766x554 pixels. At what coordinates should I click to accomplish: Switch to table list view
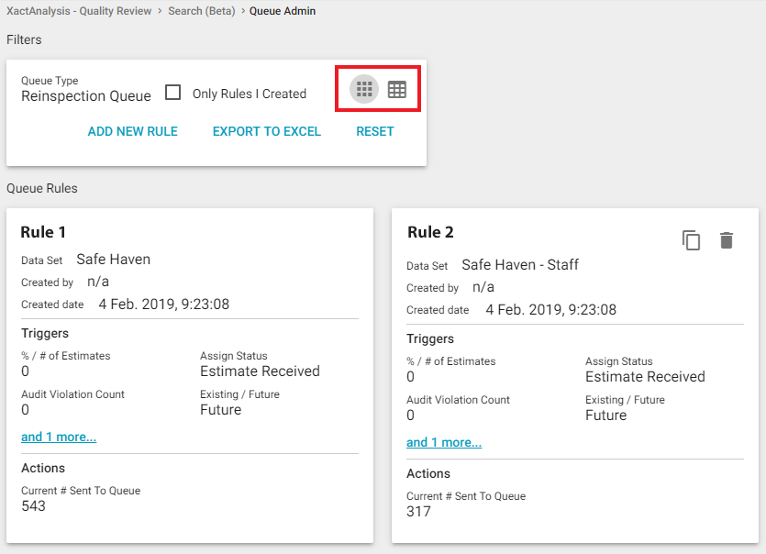[x=396, y=89]
